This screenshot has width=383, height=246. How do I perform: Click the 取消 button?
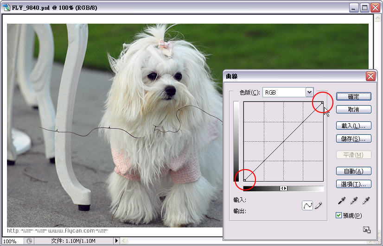(353, 109)
